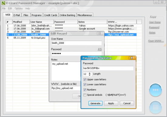Viewport: 167px width, 117px height.
Task: Switch to the E-Mail tab
Action: (x=17, y=15)
